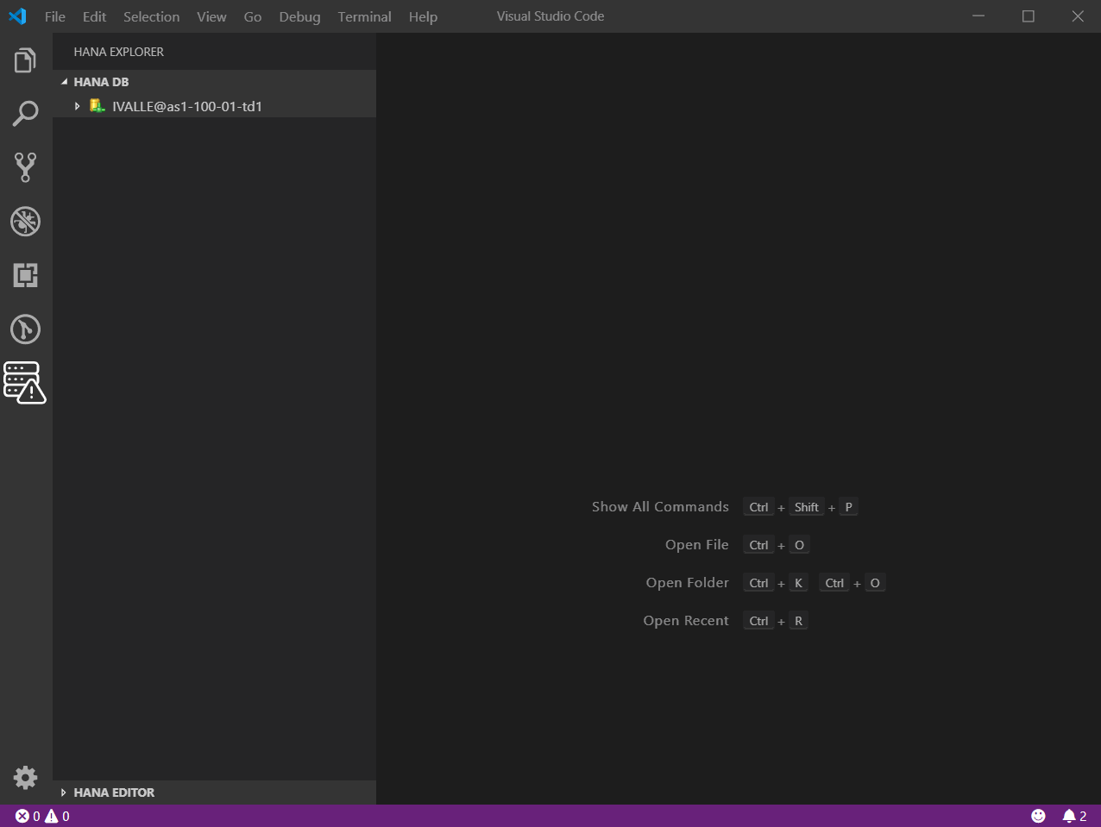Click the Show All Commands hint text
1101x827 pixels.
coord(660,507)
